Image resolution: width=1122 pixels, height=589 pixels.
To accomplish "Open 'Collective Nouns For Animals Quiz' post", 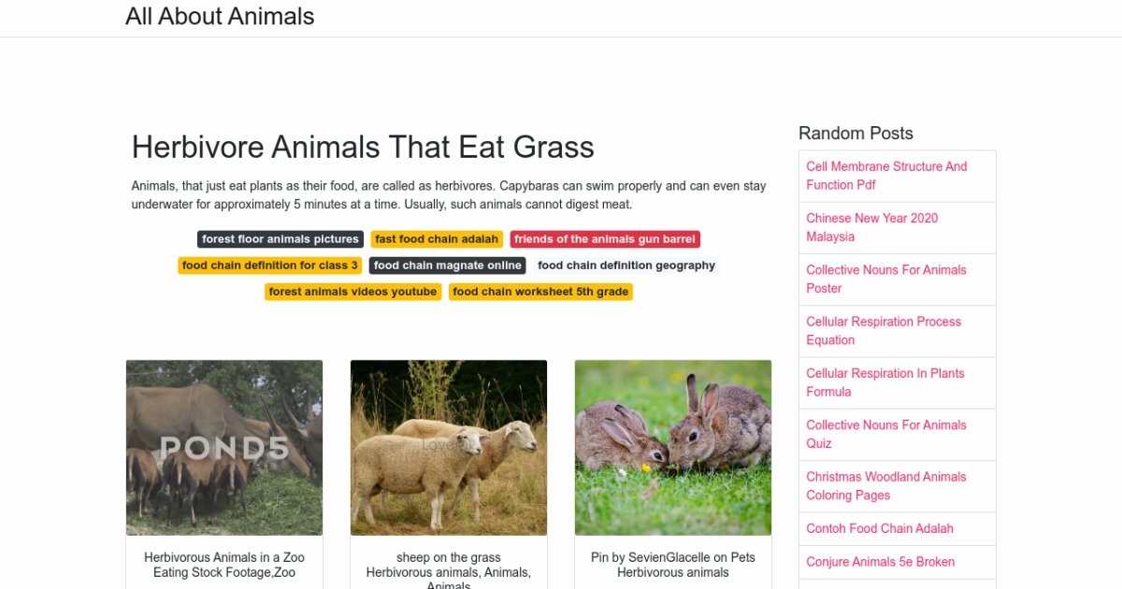I will pyautogui.click(x=885, y=434).
